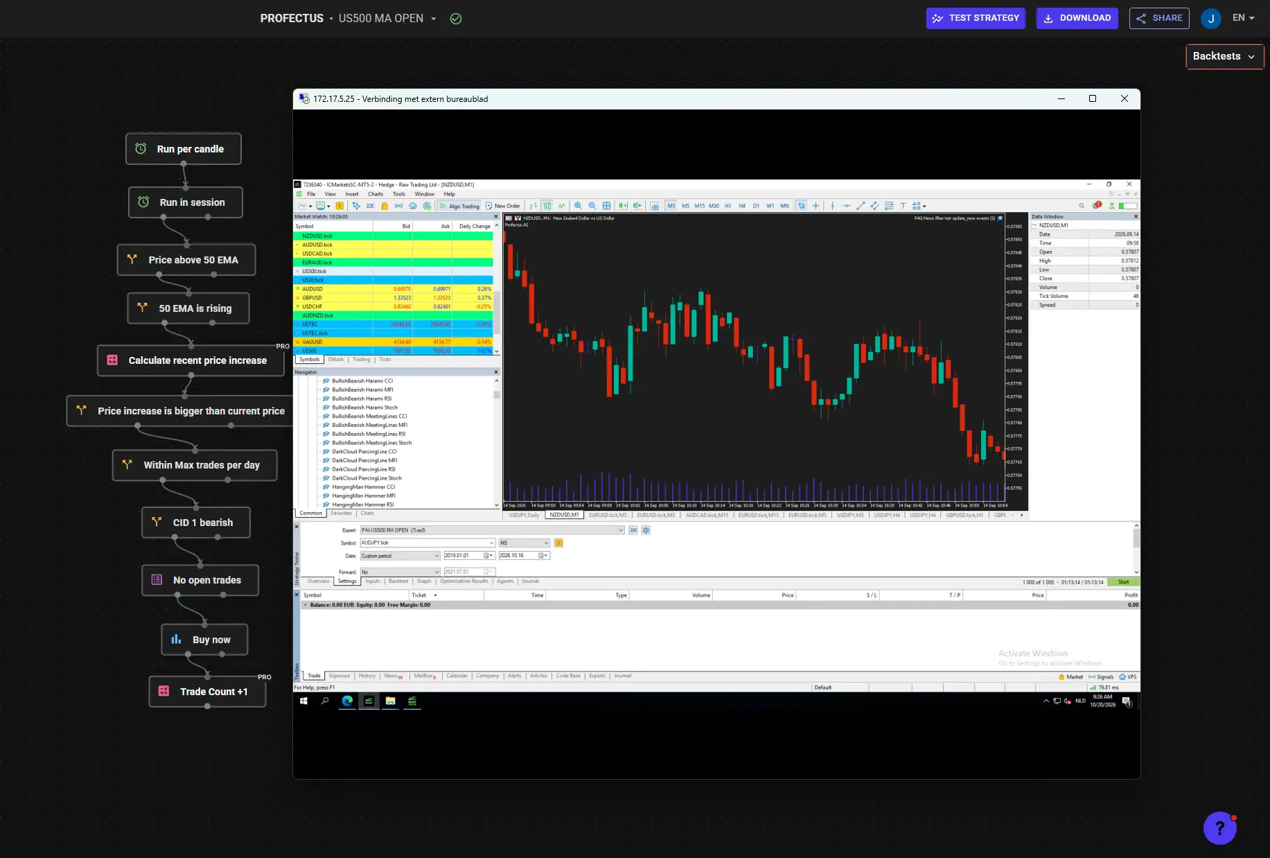Click the blue help question mark bubble
The image size is (1270, 858).
click(x=1220, y=828)
